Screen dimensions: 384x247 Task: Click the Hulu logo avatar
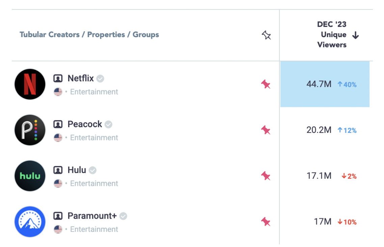30,176
